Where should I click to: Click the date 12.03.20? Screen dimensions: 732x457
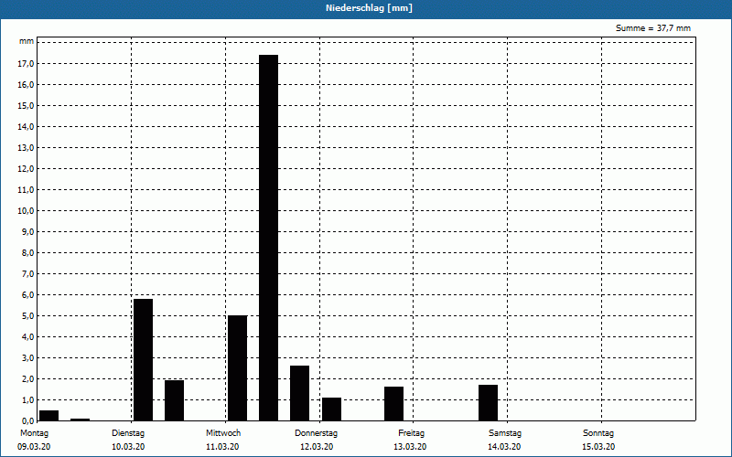317,447
